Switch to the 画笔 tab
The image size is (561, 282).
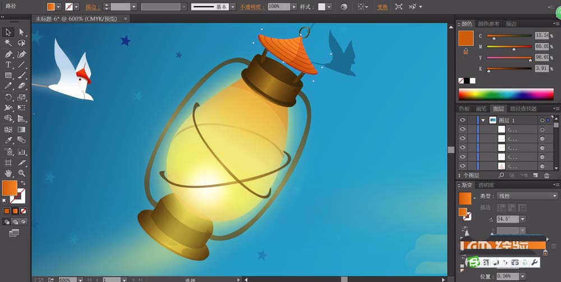pyautogui.click(x=481, y=109)
